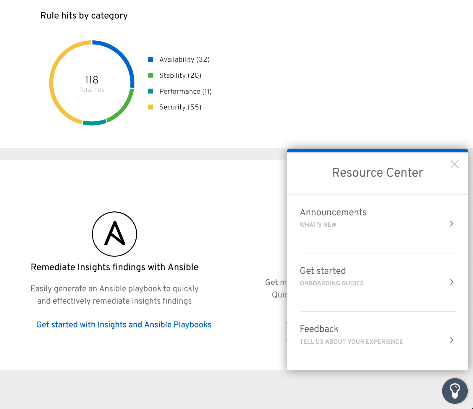Click the green Stability legend swatch
The width and height of the screenshot is (473, 409).
click(151, 75)
